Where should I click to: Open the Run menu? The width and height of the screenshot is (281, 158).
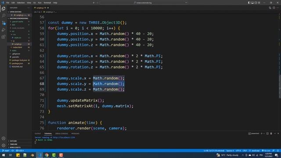coord(40,3)
